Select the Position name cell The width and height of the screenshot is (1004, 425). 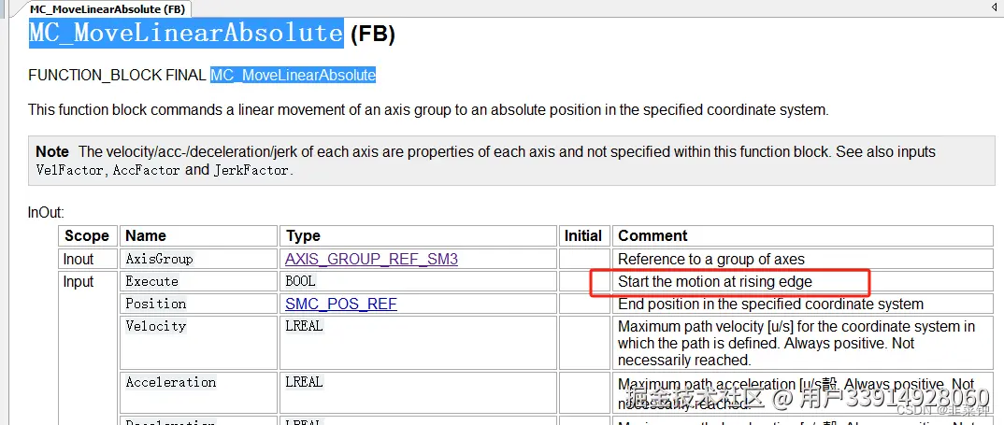(155, 304)
